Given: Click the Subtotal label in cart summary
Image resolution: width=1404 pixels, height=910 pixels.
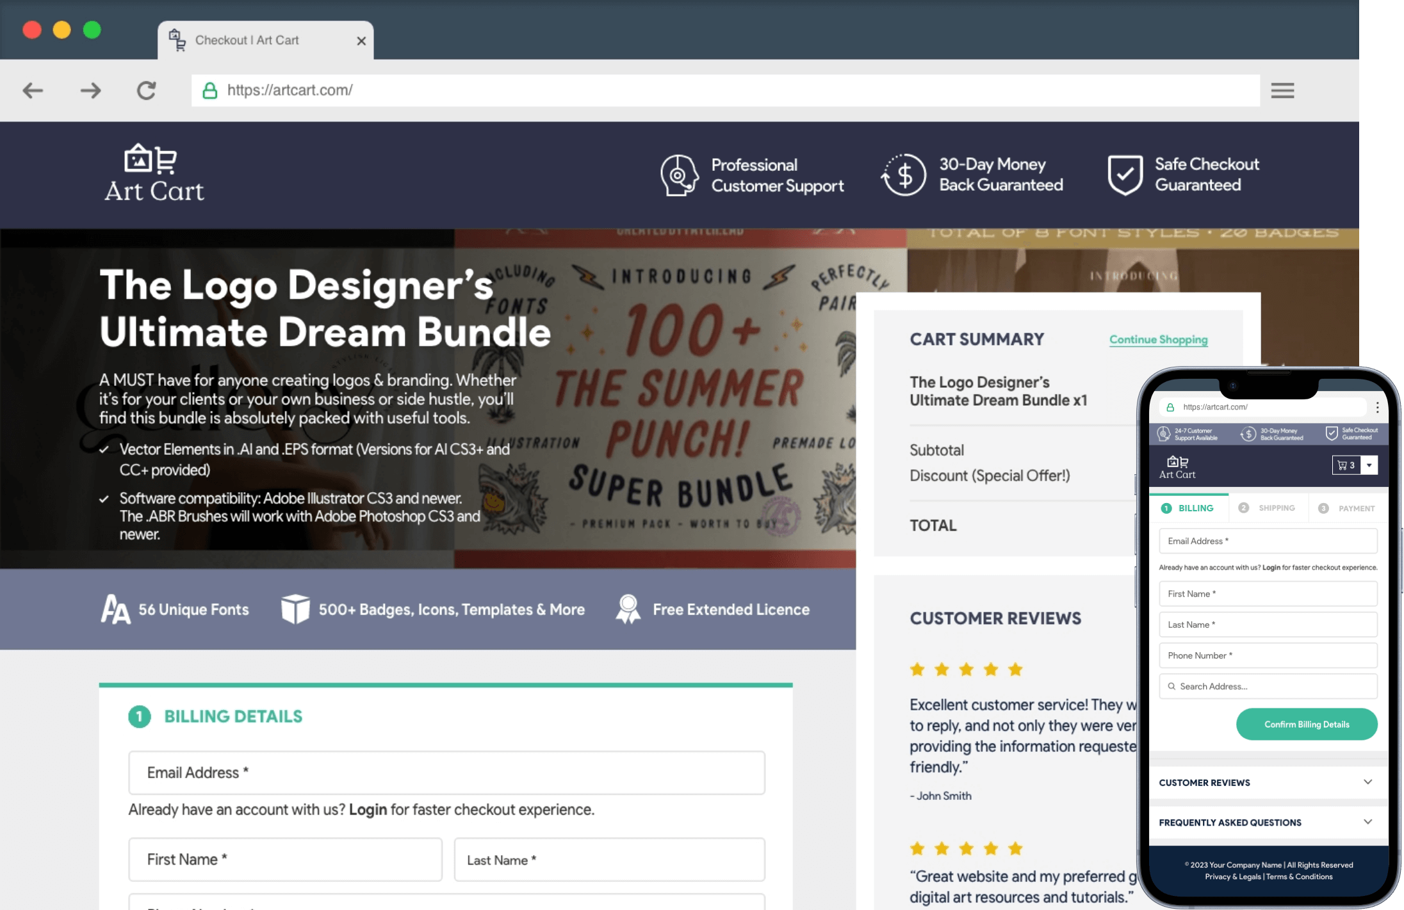Looking at the screenshot, I should click(x=936, y=450).
